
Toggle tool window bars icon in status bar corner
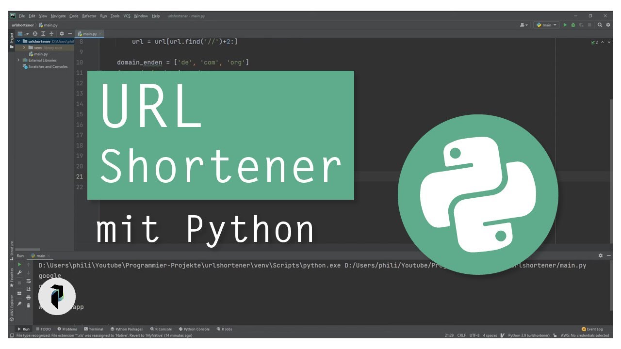pos(12,335)
